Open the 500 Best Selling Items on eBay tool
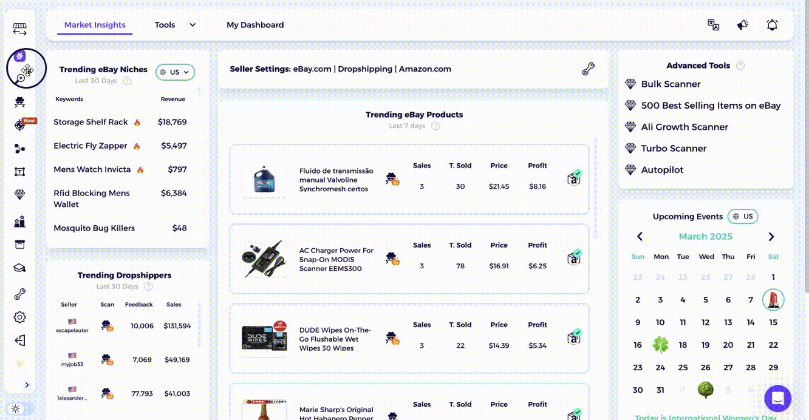 (711, 105)
